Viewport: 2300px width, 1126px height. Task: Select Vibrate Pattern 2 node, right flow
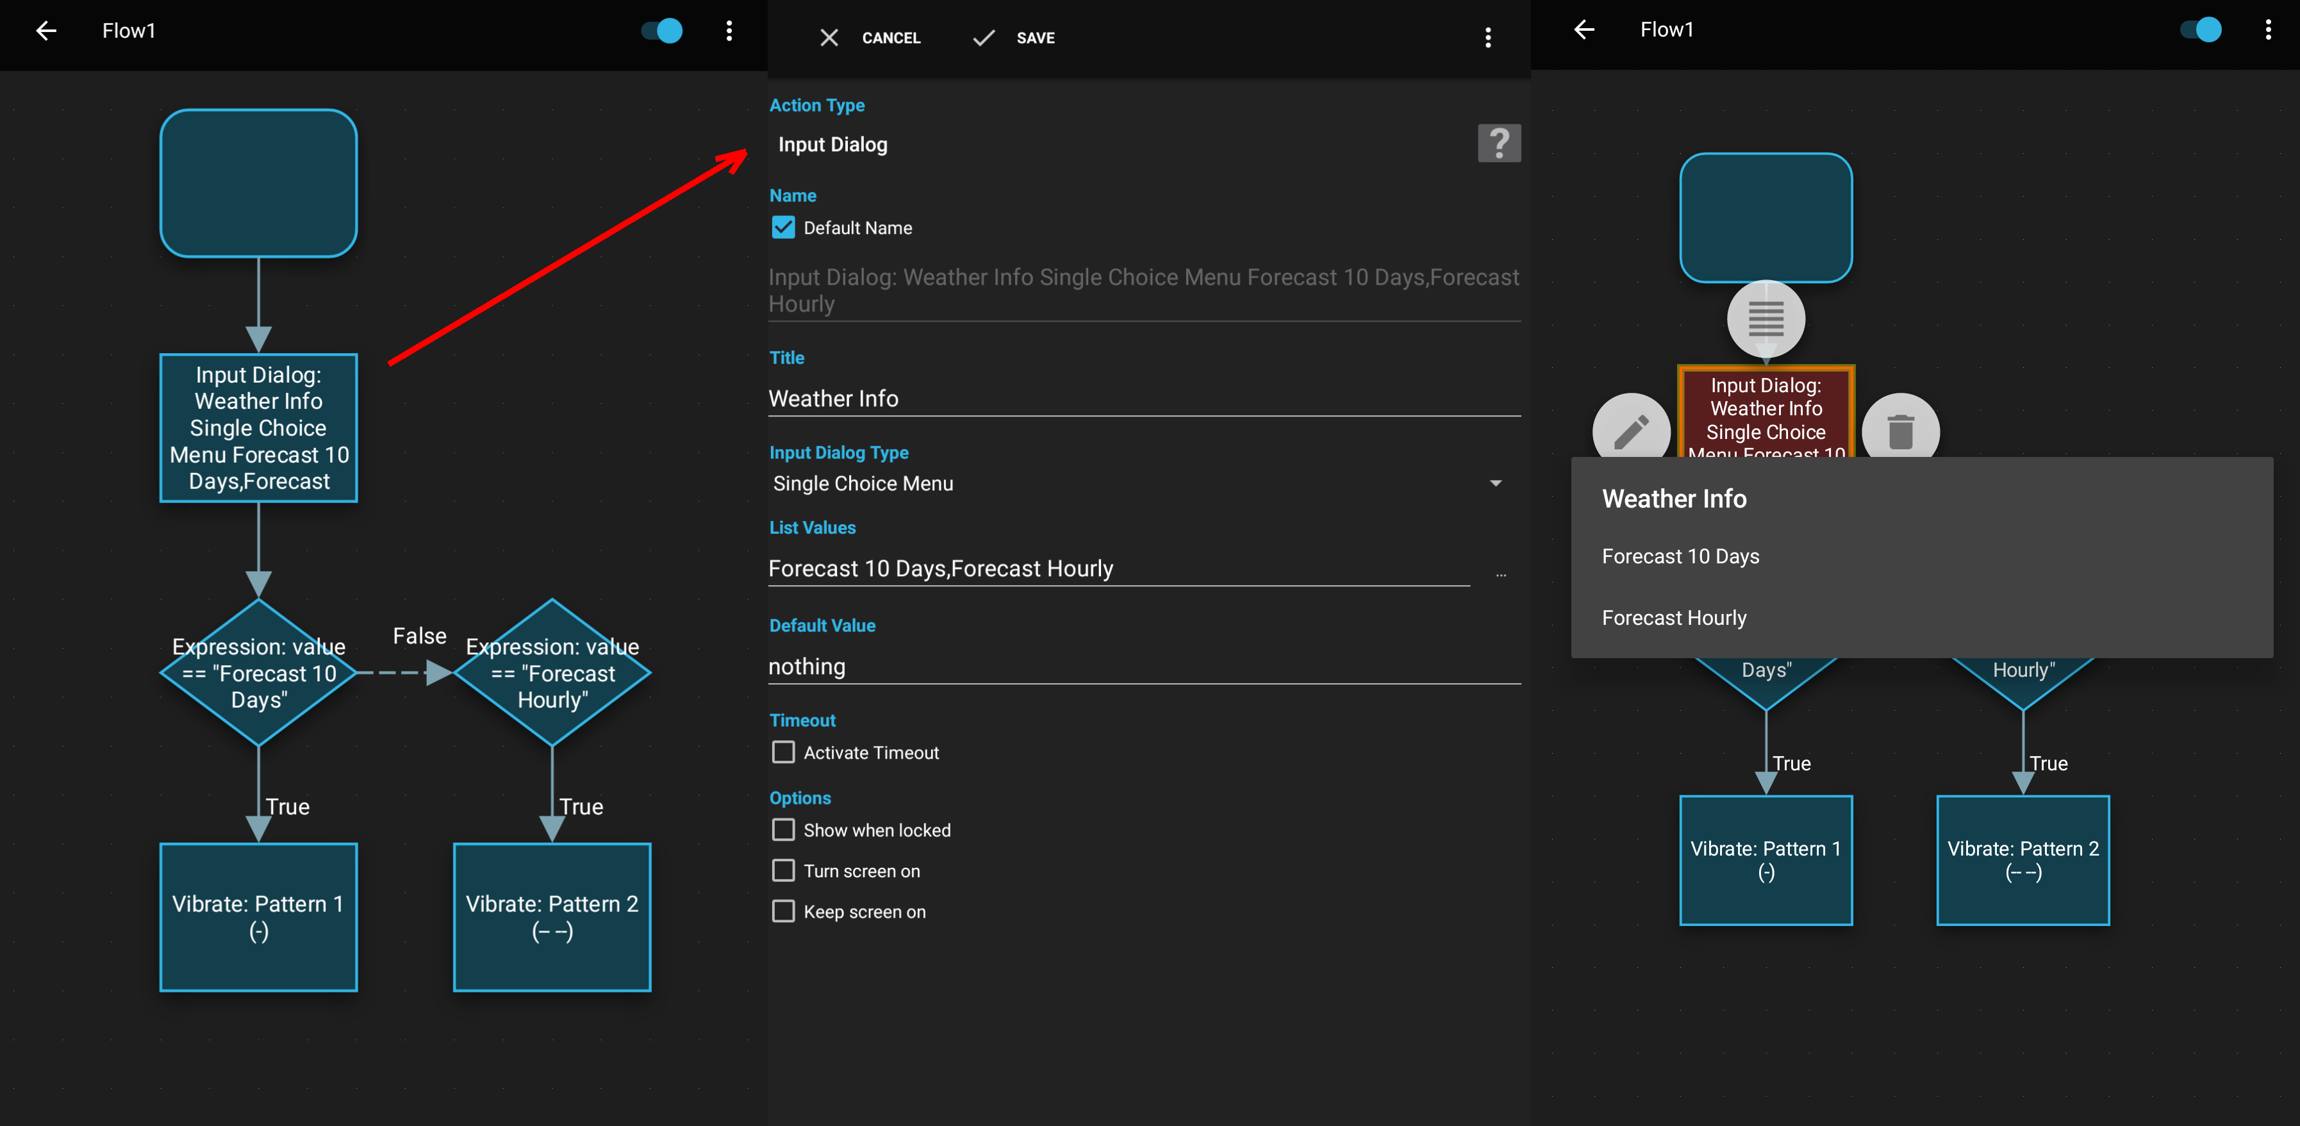[2023, 861]
